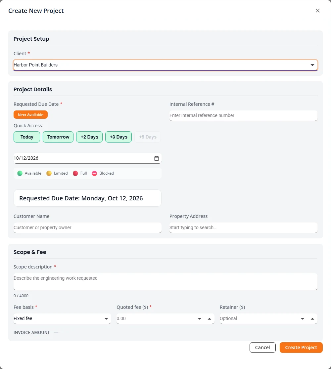Increase the Quoted fee with up arrow
The height and width of the screenshot is (369, 331).
point(210,319)
